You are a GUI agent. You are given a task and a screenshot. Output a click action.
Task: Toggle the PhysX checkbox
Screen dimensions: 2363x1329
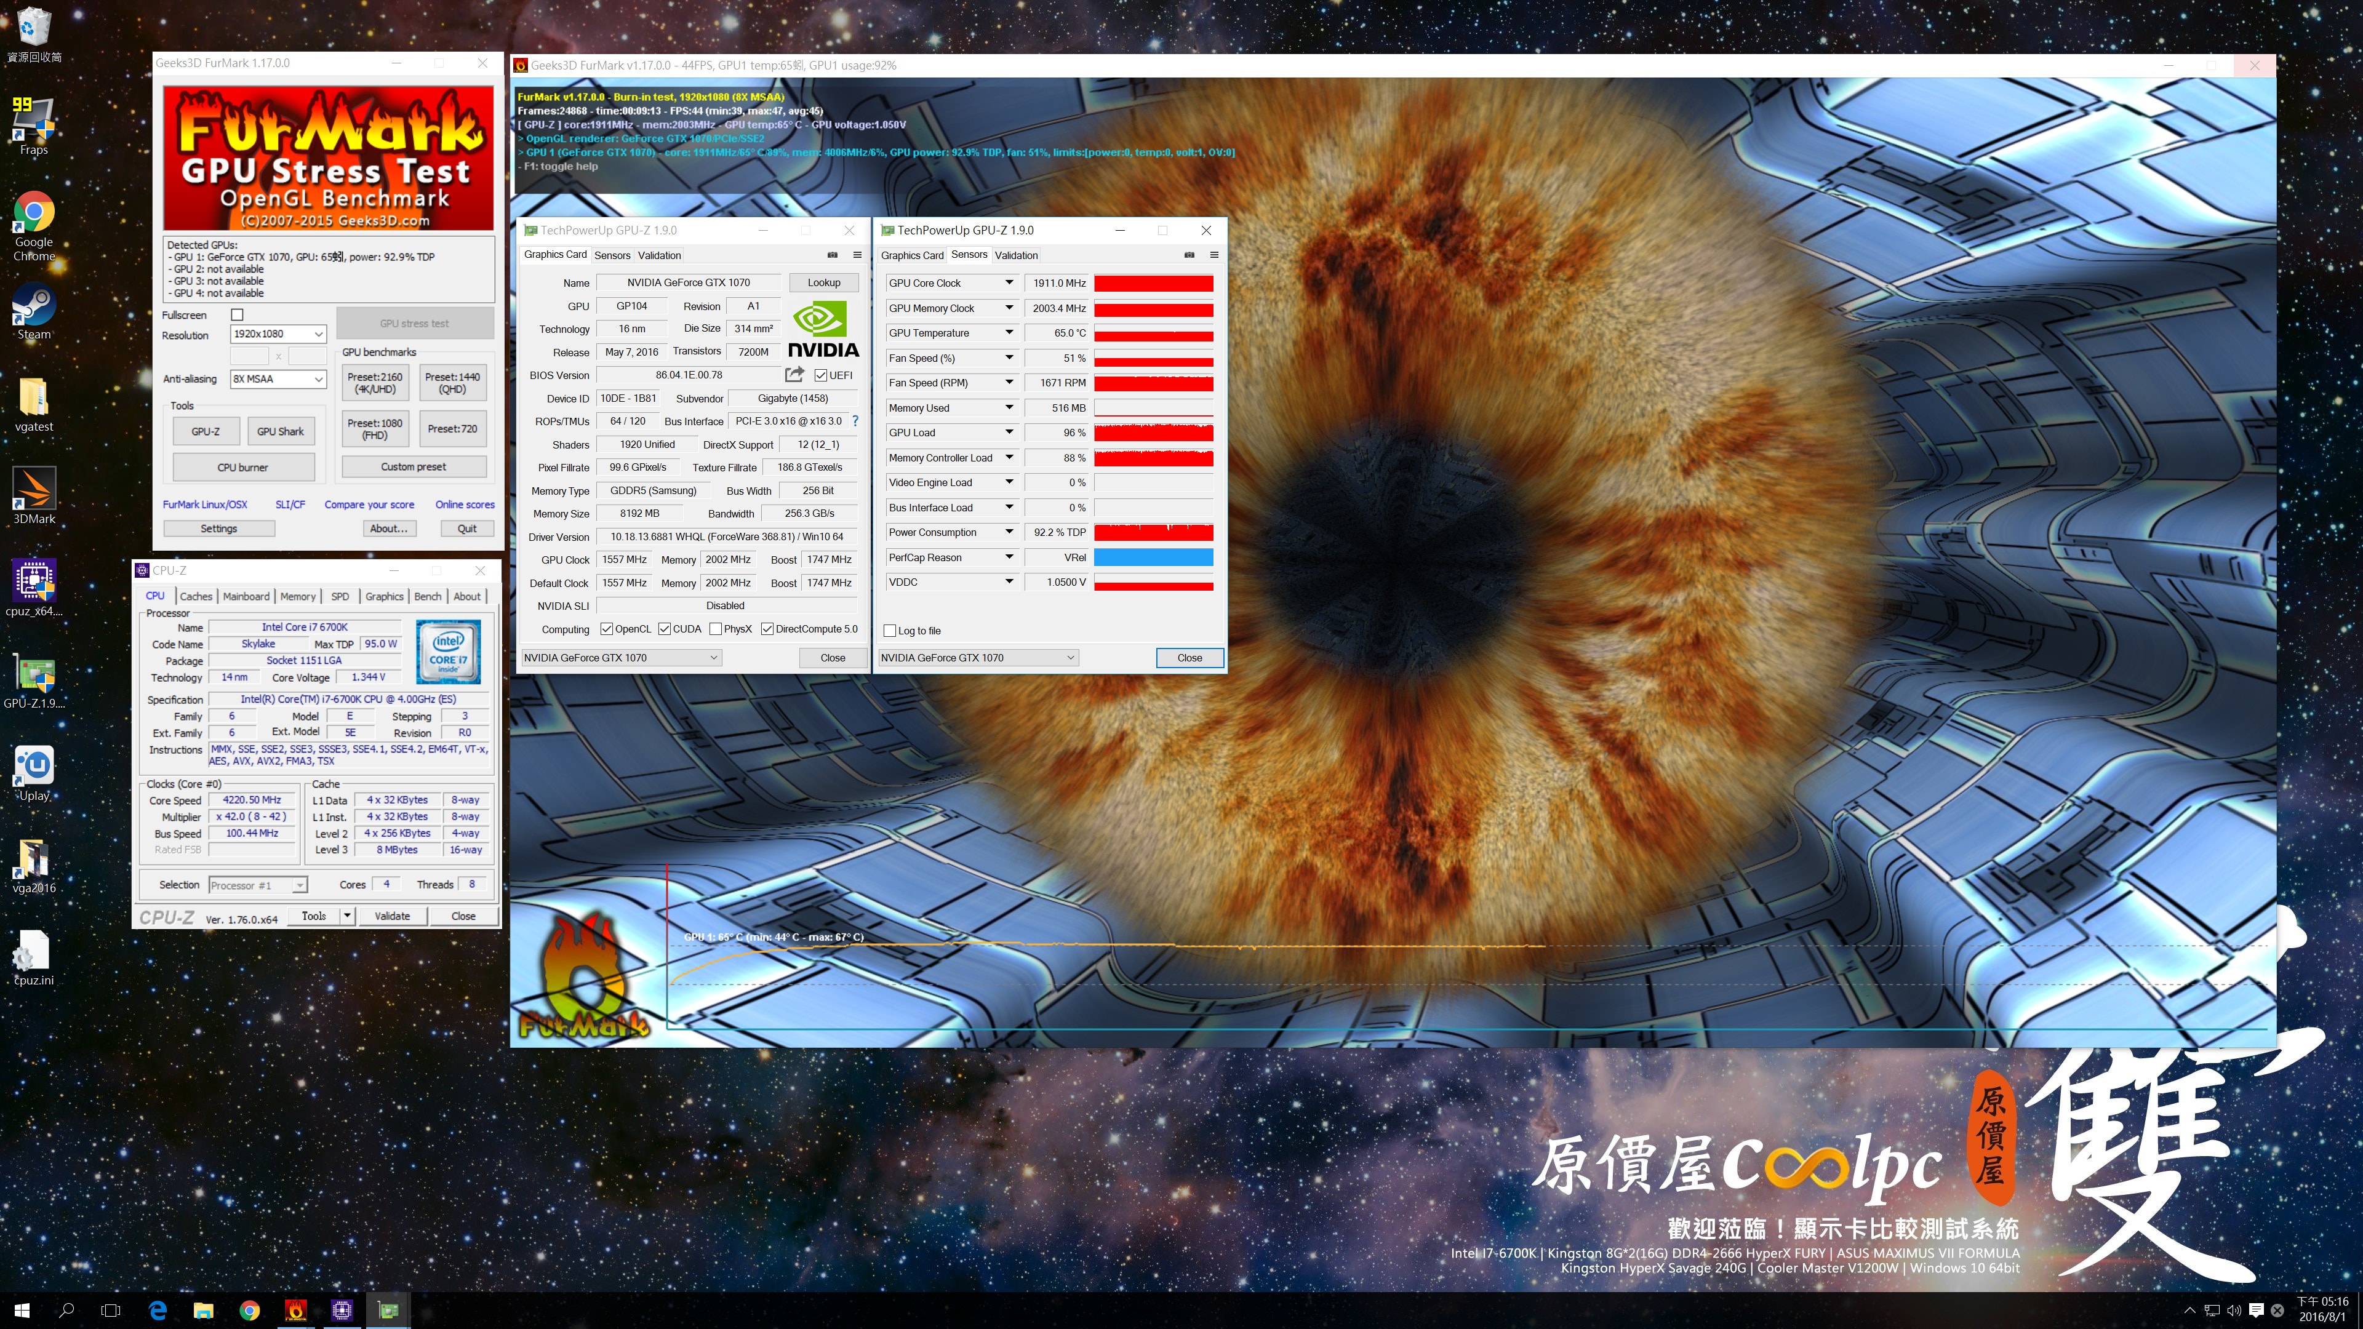coord(714,629)
